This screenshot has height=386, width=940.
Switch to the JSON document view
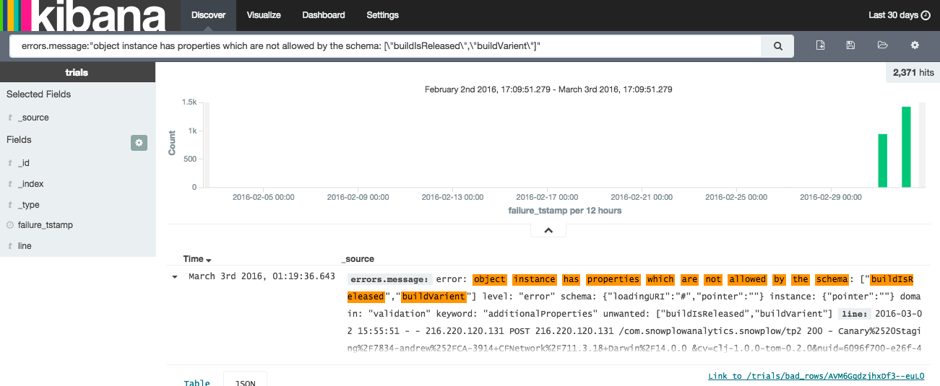[245, 380]
